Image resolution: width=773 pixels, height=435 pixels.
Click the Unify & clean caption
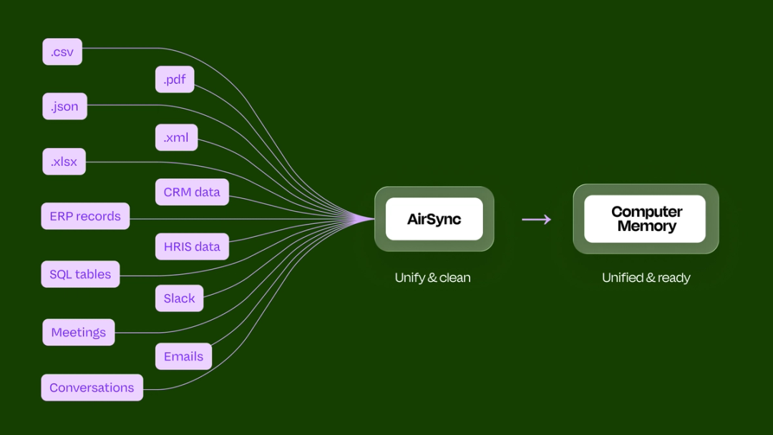[x=432, y=278]
